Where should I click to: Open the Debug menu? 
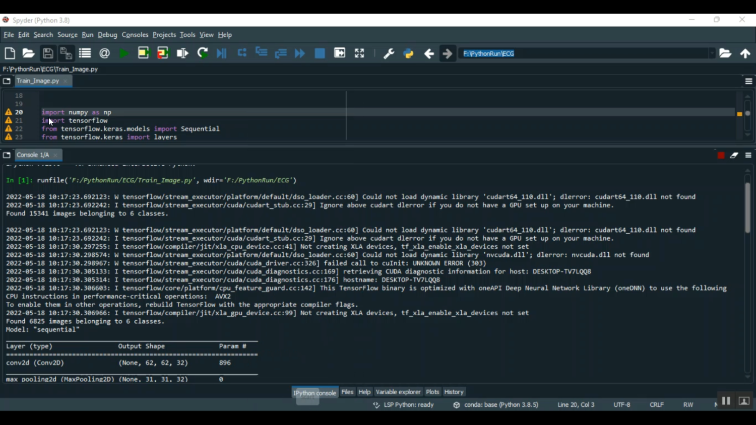coord(107,35)
